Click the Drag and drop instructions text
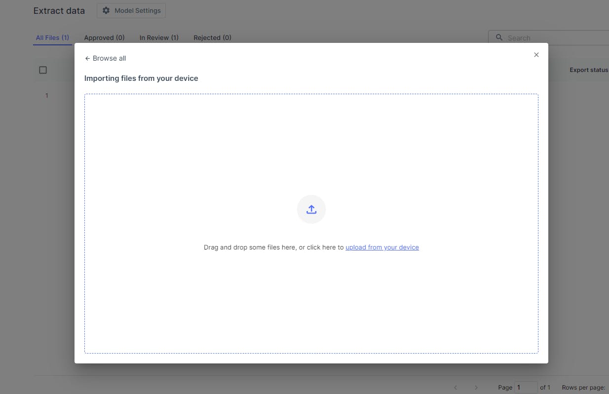Viewport: 609px width, 394px height. click(311, 248)
